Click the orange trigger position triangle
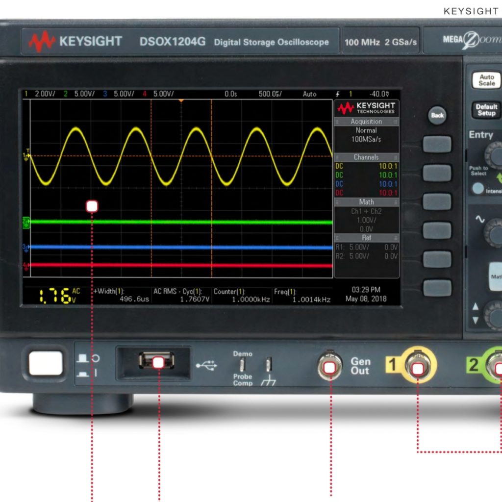This screenshot has height=502, width=502. (181, 101)
